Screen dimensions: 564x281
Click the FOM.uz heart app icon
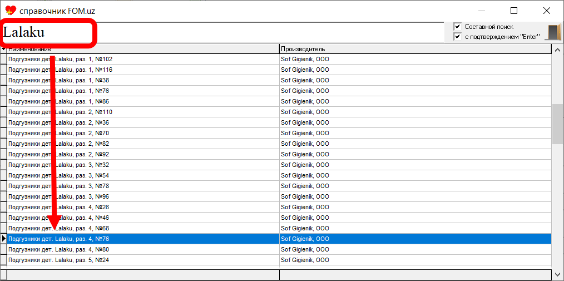click(11, 11)
